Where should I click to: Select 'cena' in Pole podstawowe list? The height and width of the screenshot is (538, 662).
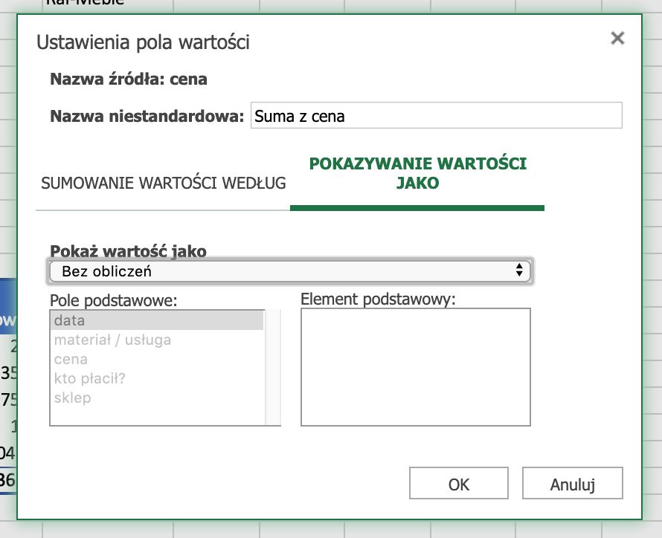coord(157,359)
